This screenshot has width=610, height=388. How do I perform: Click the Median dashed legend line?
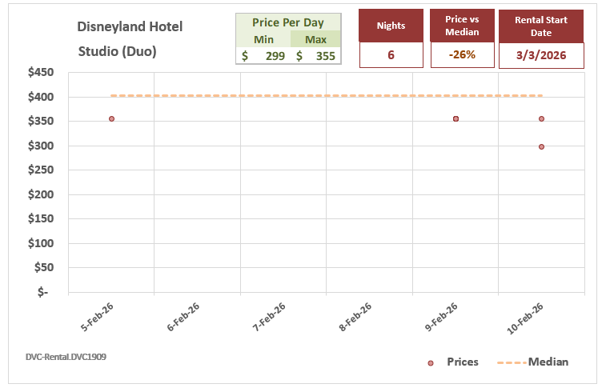tap(511, 362)
